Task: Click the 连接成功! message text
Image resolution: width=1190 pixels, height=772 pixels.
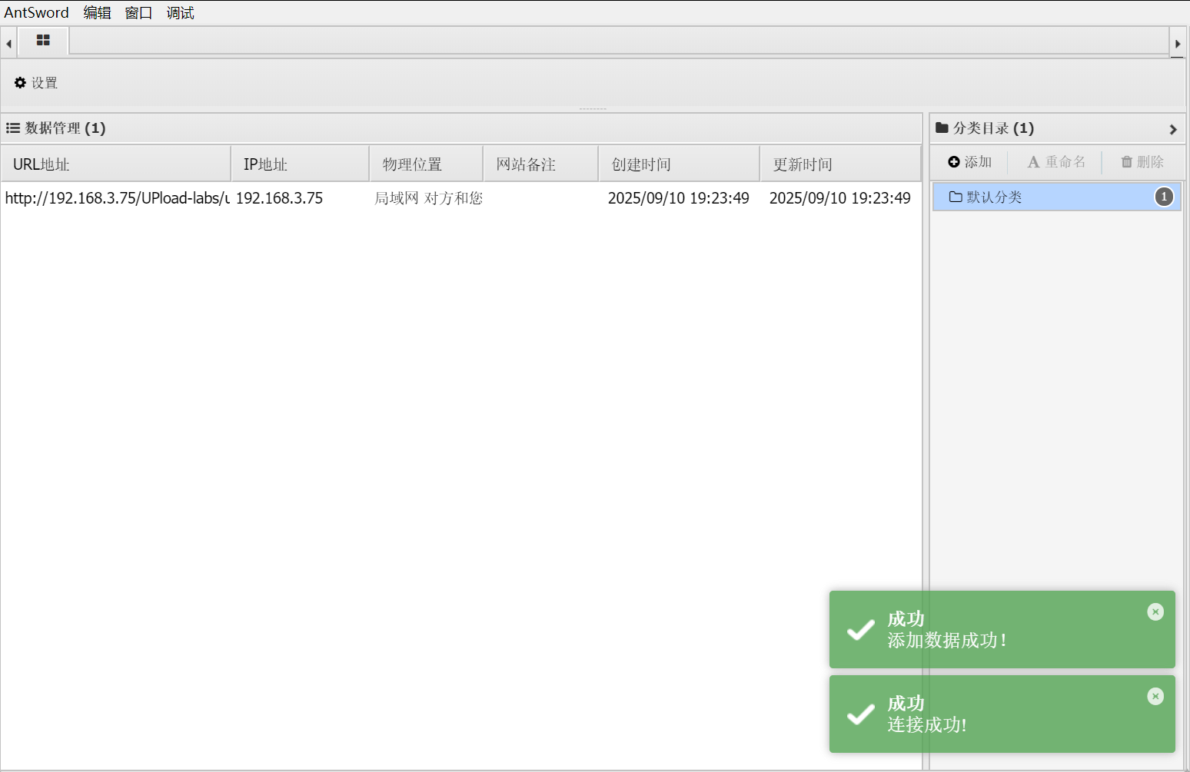Action: click(x=927, y=725)
